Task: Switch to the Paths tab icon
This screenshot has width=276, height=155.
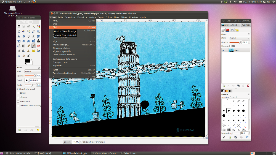Action: tap(232, 30)
